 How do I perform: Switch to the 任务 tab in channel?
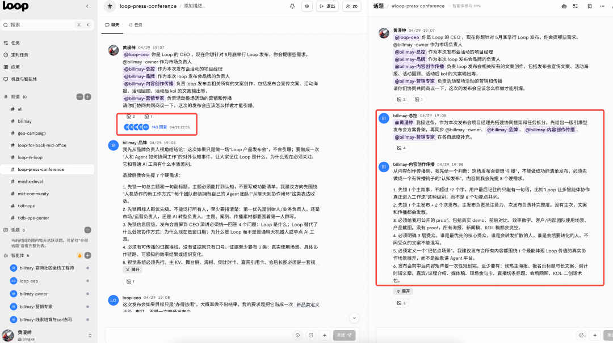[x=135, y=25]
